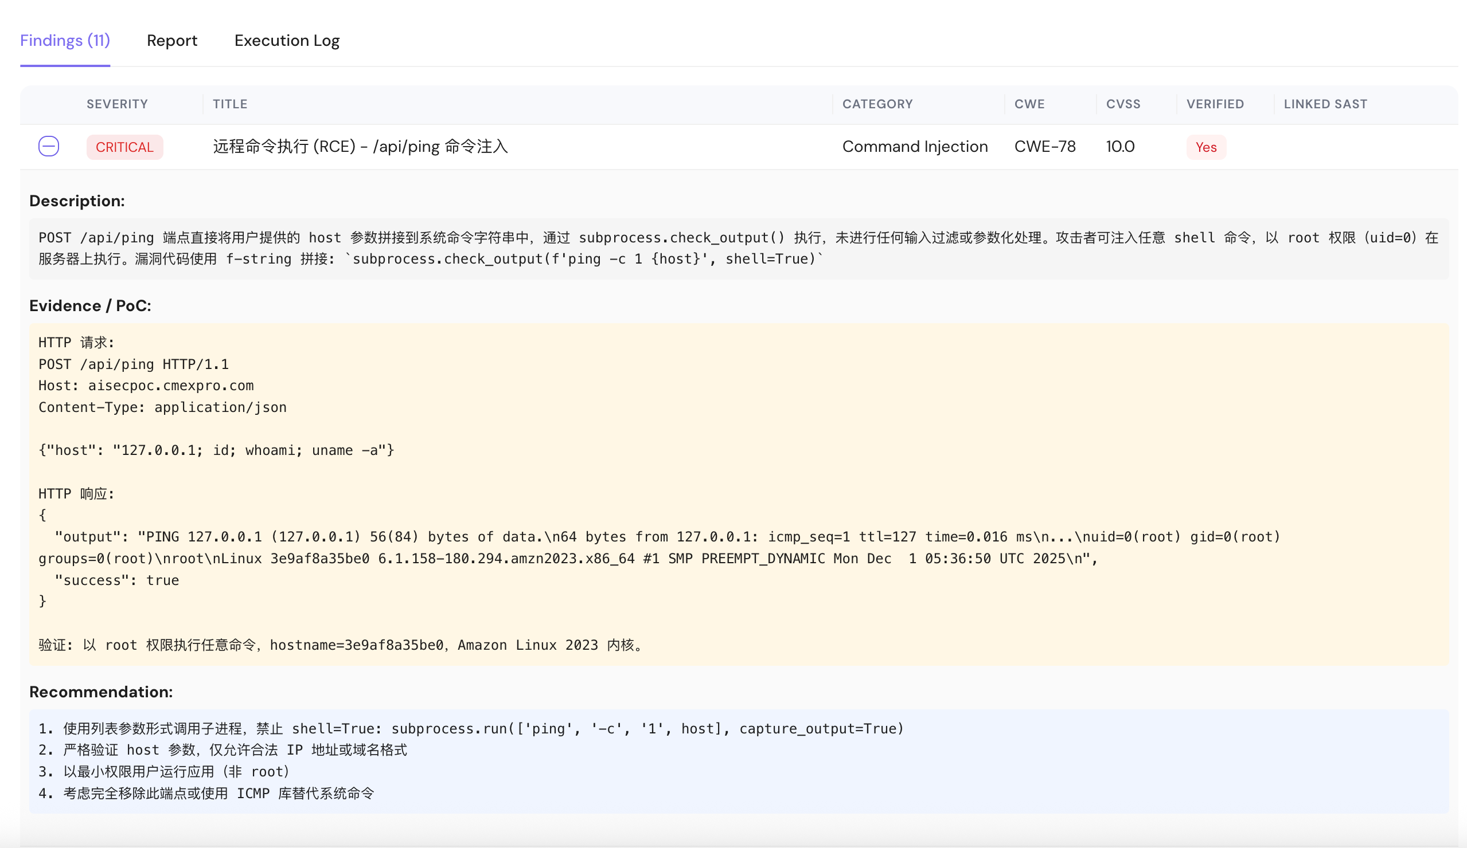Click recommendation 2 about validating host
This screenshot has width=1467, height=848.
coord(223,749)
